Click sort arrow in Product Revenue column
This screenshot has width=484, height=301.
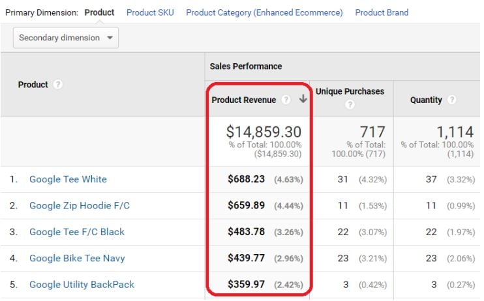(303, 98)
